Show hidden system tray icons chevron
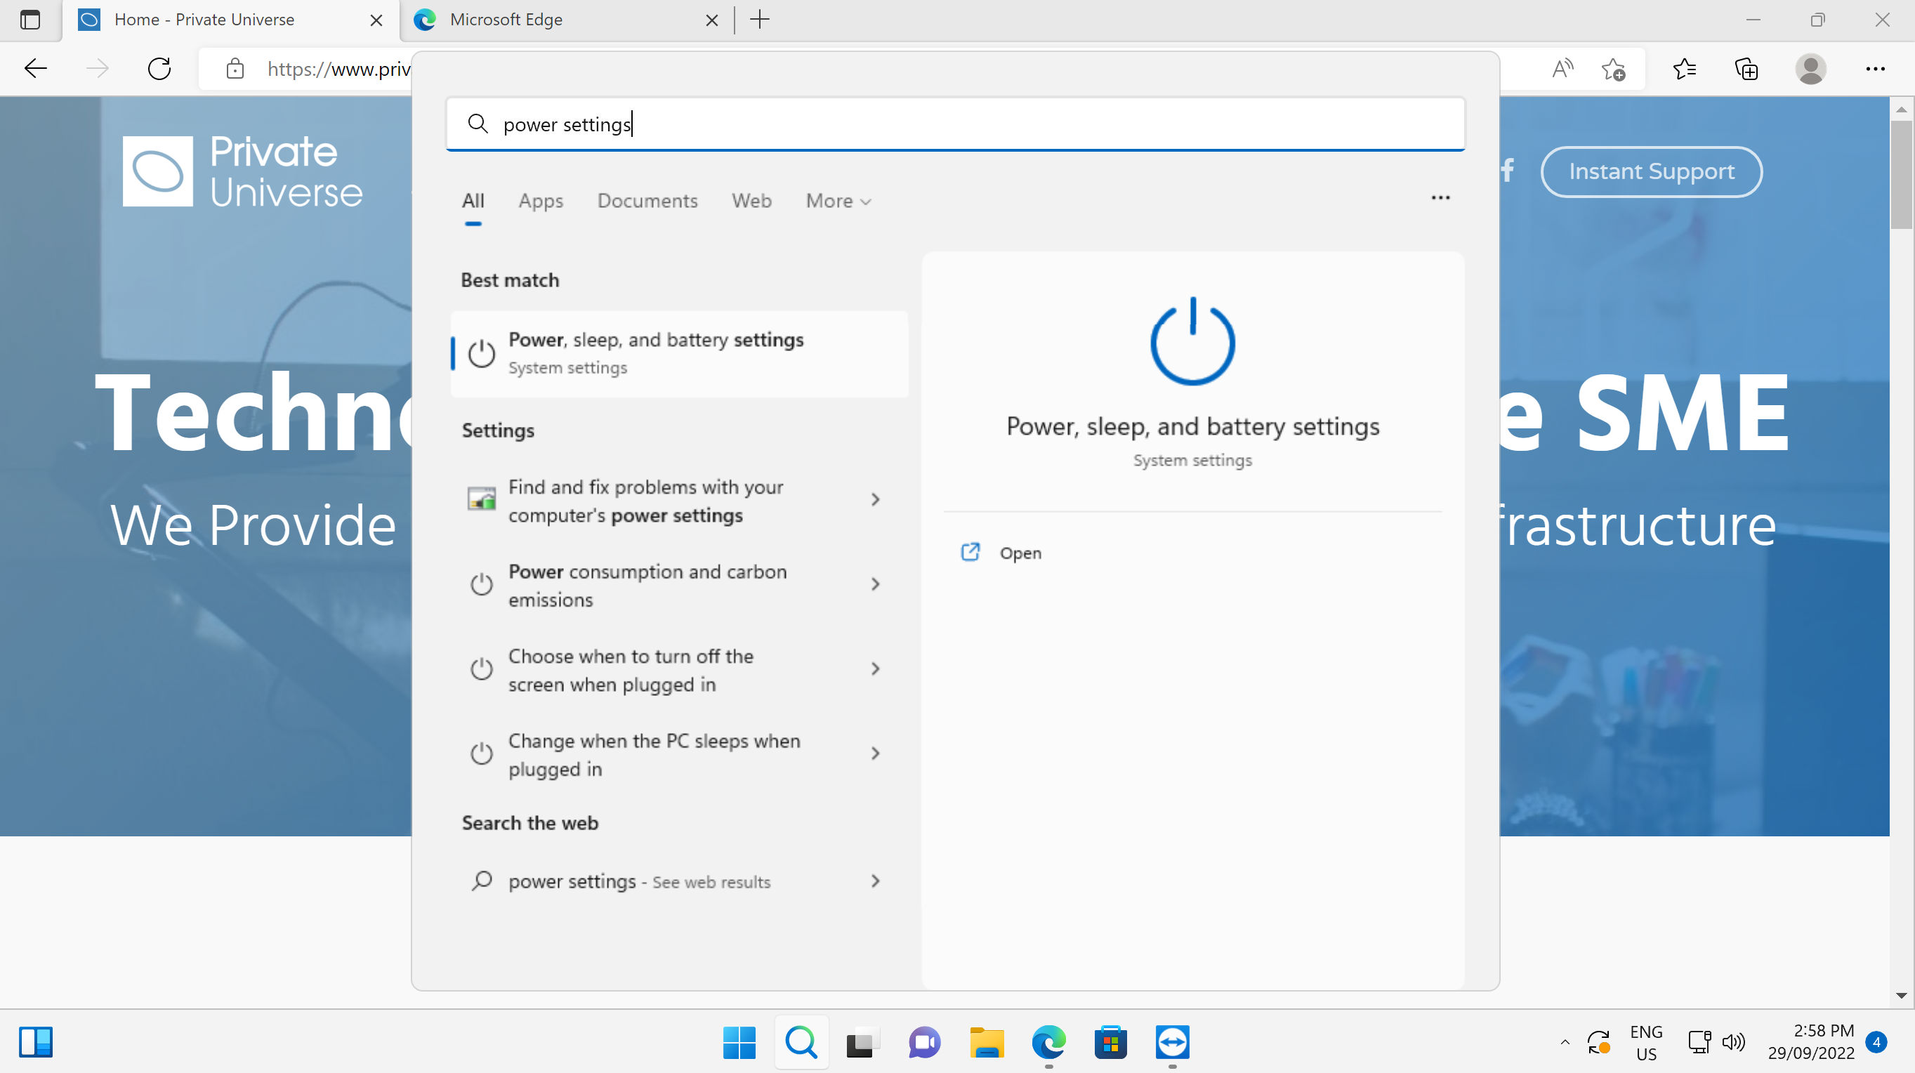The height and width of the screenshot is (1073, 1915). coord(1565,1043)
